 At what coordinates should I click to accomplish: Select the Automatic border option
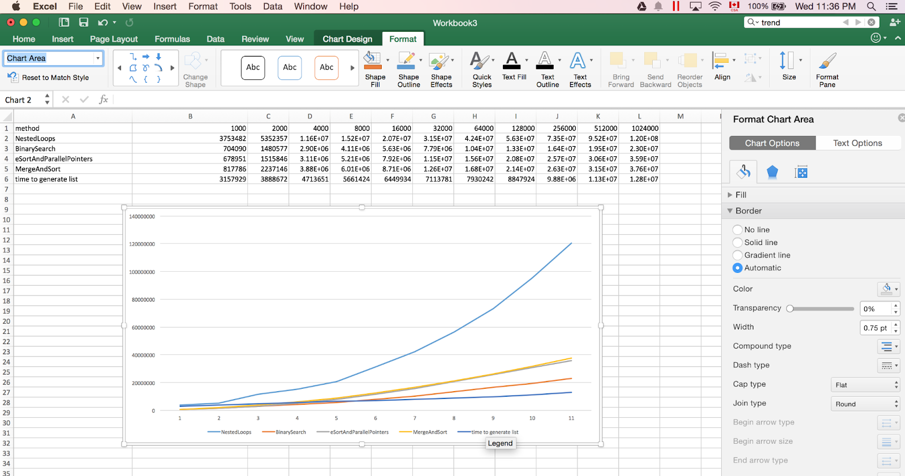(738, 268)
